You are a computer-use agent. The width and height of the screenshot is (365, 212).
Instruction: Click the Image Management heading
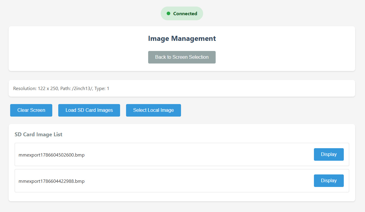[x=182, y=38]
